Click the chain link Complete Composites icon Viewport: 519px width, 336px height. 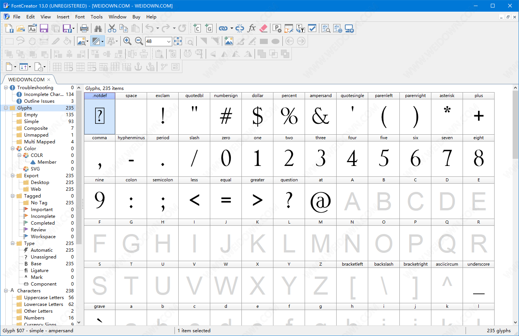(223, 28)
